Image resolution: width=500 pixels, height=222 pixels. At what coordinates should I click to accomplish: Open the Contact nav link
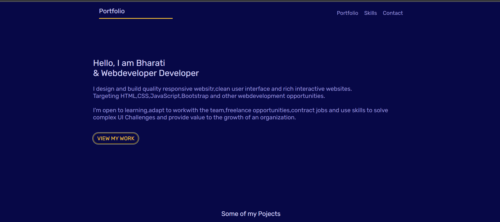pos(393,13)
